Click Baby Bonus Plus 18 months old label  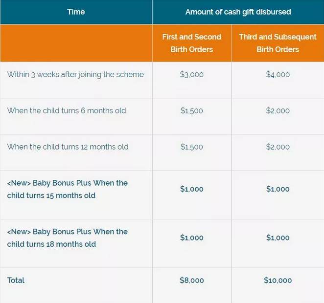point(67,238)
